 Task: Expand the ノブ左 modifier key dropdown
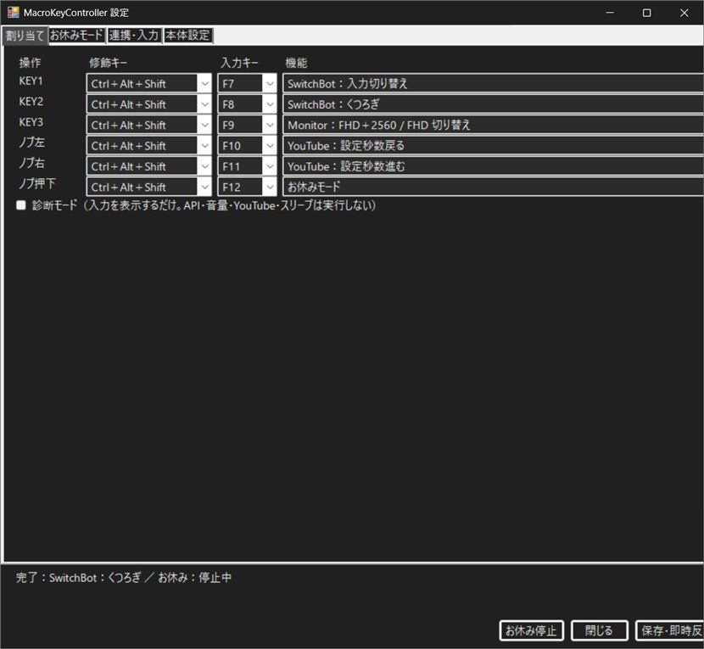pos(204,146)
